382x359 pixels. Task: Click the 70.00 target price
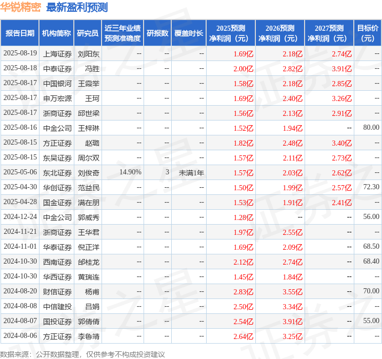pyautogui.click(x=371, y=291)
